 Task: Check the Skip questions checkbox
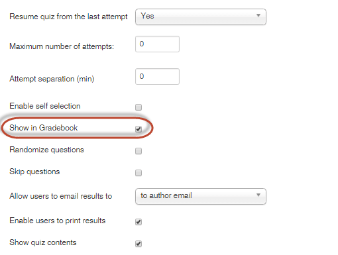click(139, 173)
